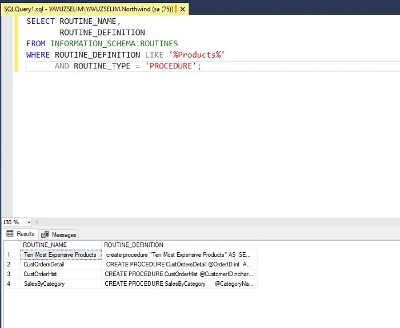
Task: Select the CustOrdersDetail name cell
Action: tap(61, 264)
